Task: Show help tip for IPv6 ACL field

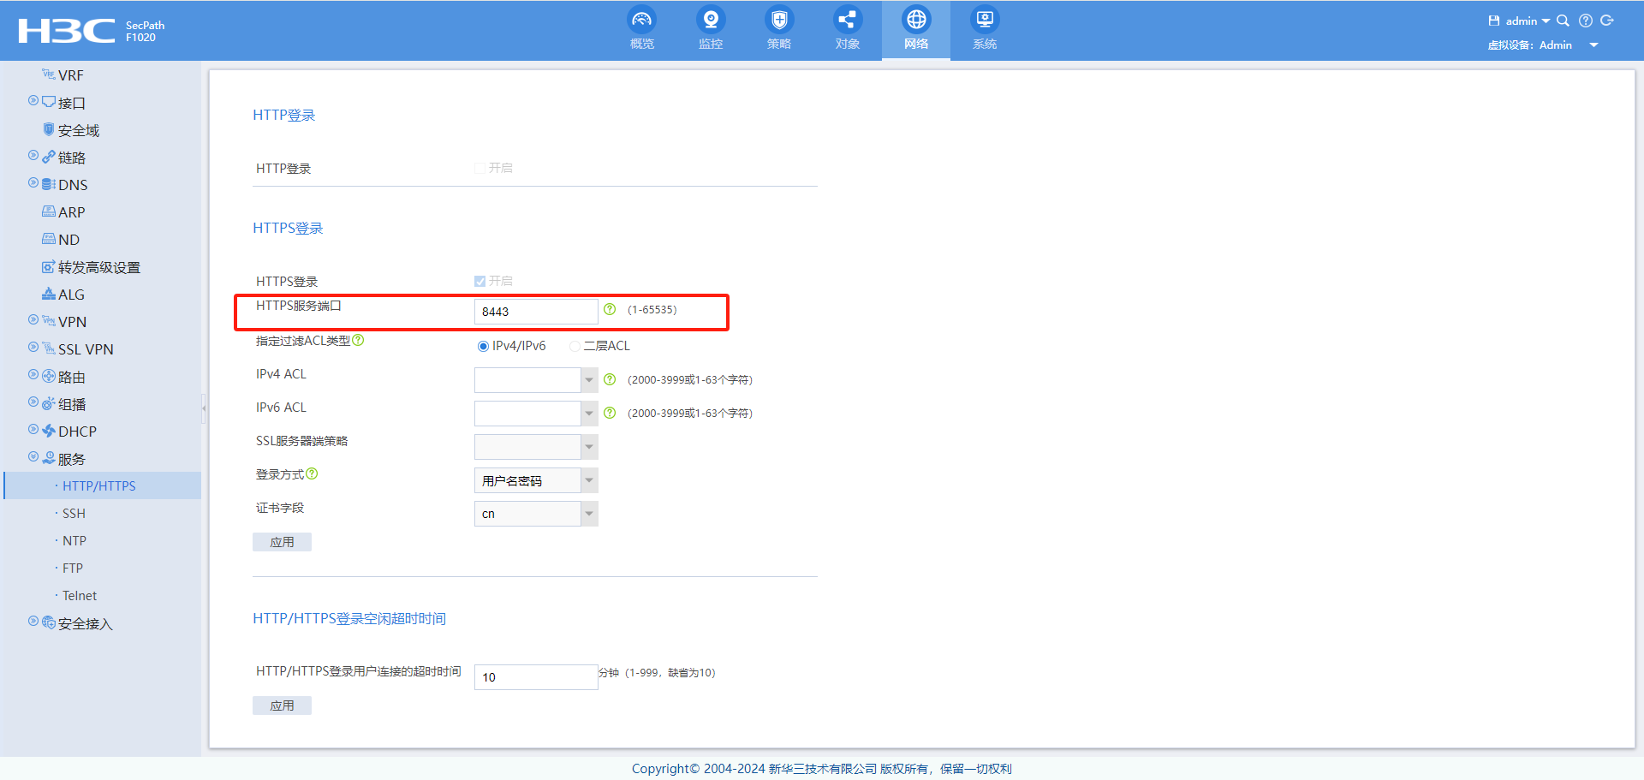Action: [x=610, y=413]
